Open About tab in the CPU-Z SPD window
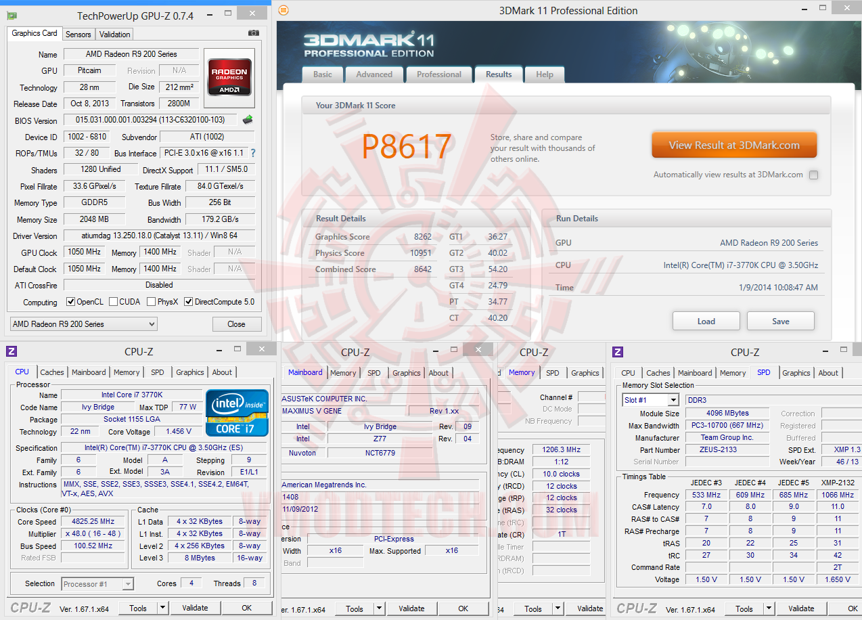Image resolution: width=862 pixels, height=620 pixels. pyautogui.click(x=828, y=373)
